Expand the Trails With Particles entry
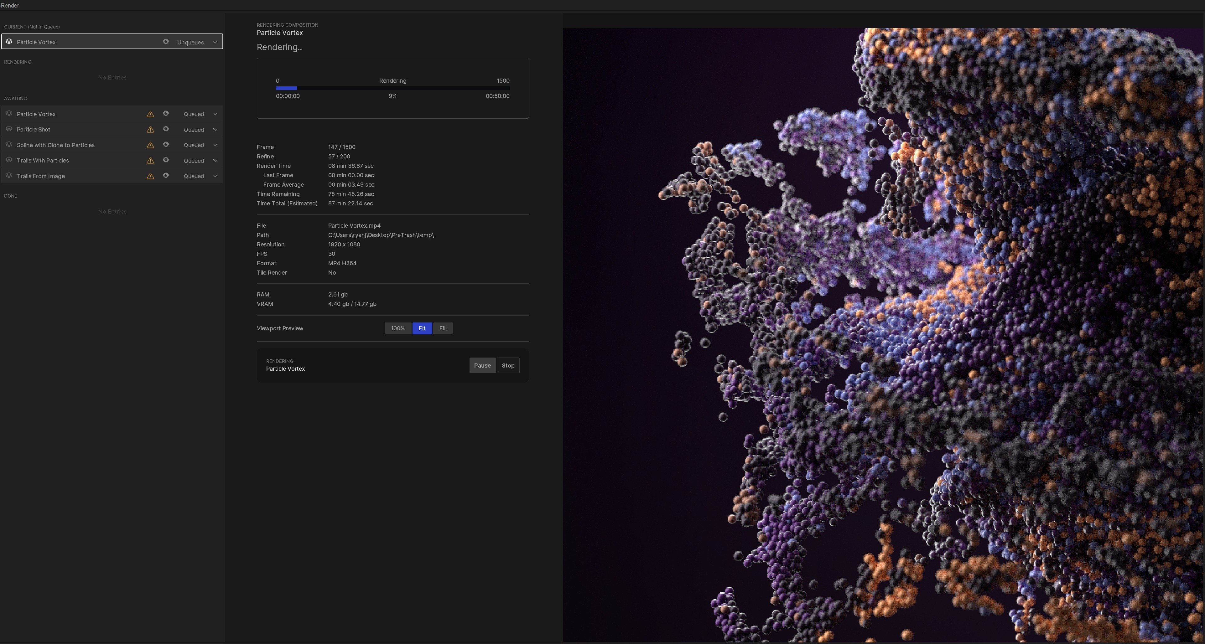The width and height of the screenshot is (1205, 644). (x=215, y=160)
